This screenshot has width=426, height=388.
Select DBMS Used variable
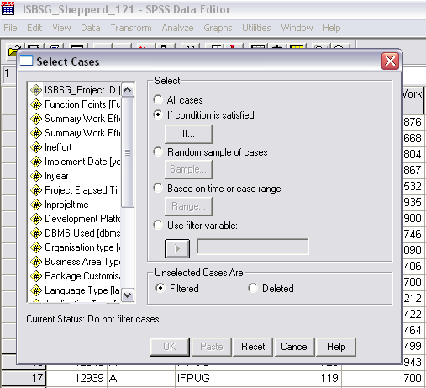75,233
